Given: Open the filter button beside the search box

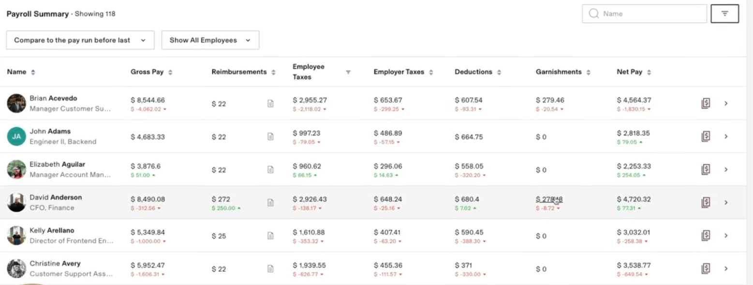Looking at the screenshot, I should click(724, 14).
